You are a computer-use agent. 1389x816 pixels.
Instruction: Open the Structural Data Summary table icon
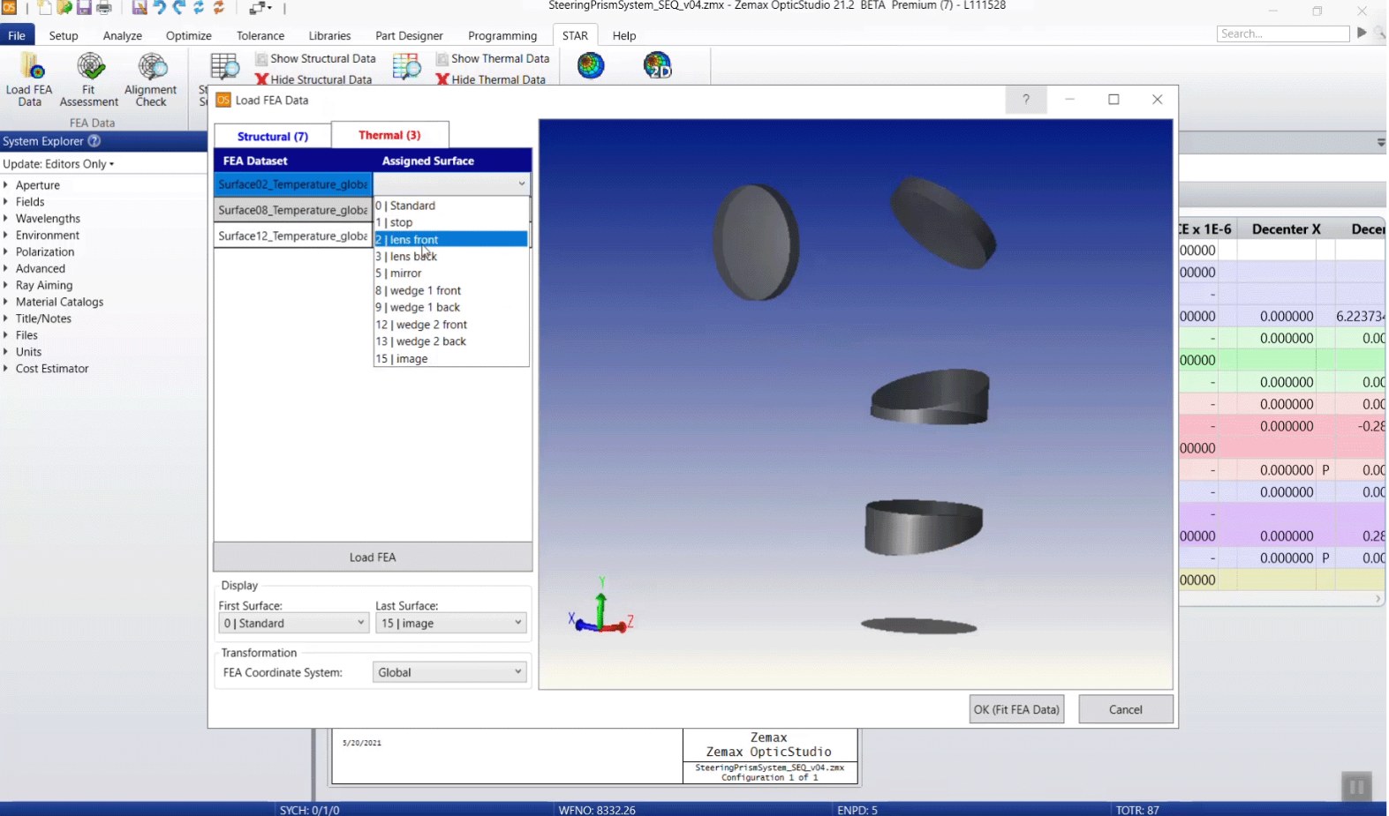click(x=224, y=67)
